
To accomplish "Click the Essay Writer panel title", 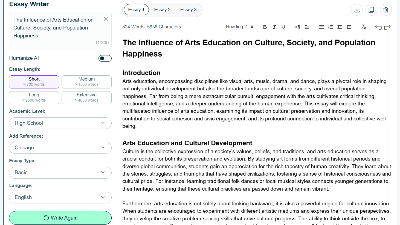I will point(29,4).
